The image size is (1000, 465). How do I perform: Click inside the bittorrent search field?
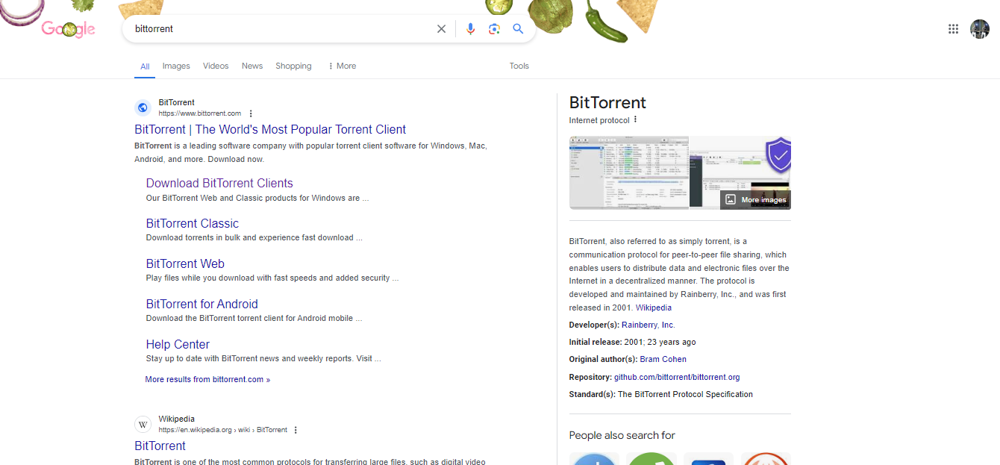(x=280, y=29)
